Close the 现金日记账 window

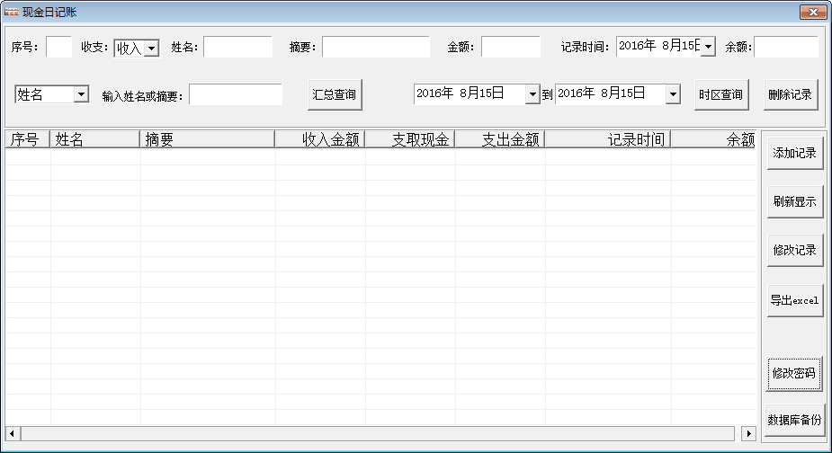coord(813,12)
